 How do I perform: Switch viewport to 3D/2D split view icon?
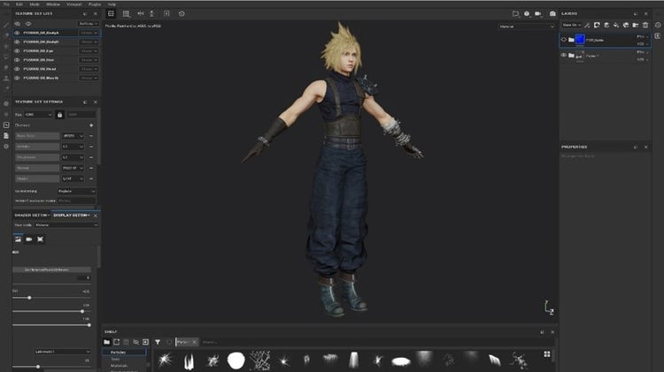111,13
